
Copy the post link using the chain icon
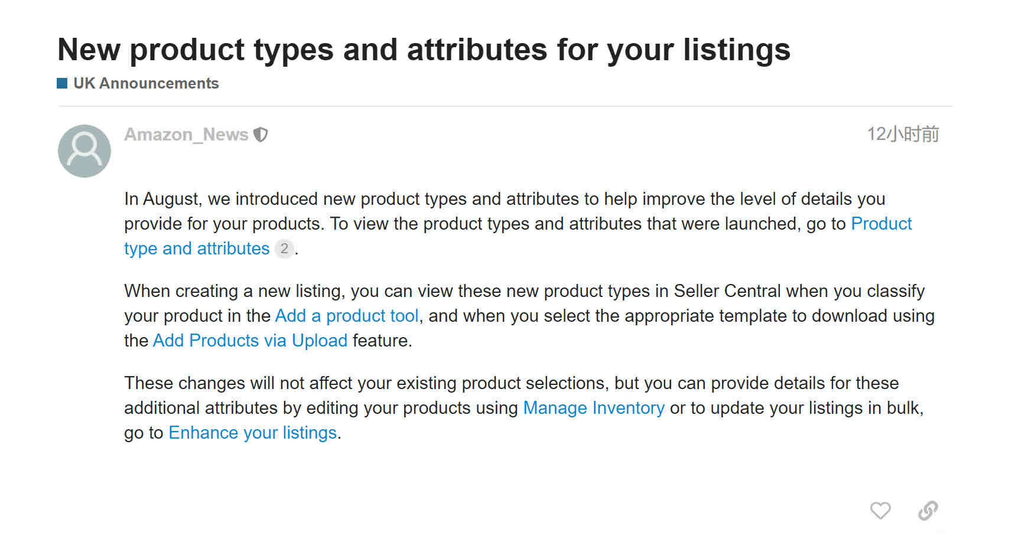click(928, 510)
